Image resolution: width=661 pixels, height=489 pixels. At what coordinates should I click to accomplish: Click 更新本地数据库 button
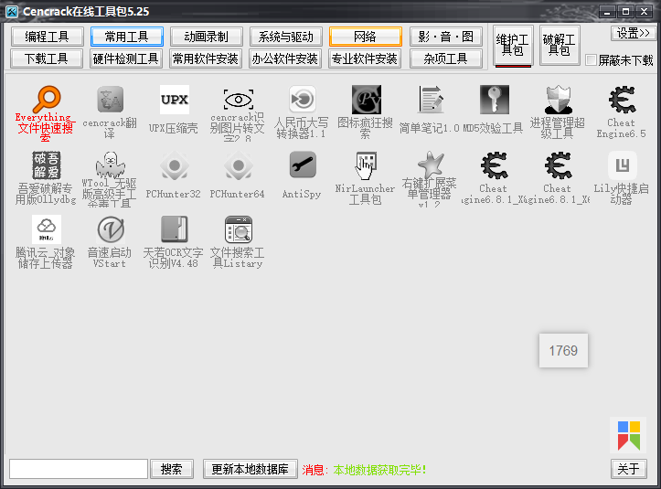click(x=250, y=469)
